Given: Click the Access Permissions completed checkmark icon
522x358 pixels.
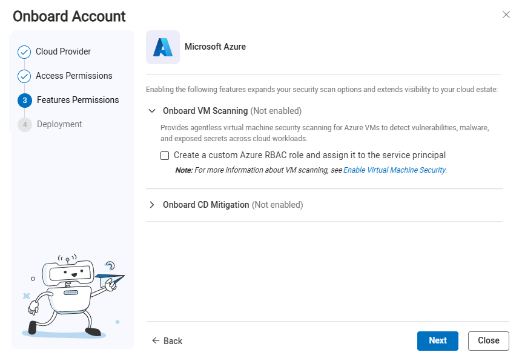Looking at the screenshot, I should click(x=24, y=76).
